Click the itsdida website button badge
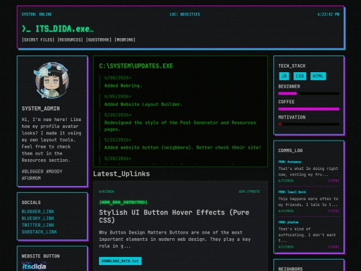The image size is (361, 271). [34, 266]
